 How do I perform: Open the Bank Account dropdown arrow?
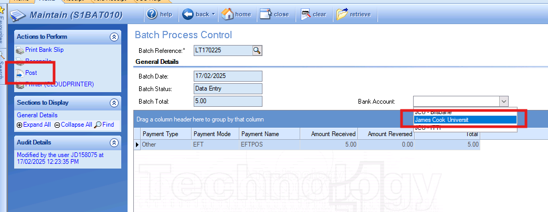[503, 102]
